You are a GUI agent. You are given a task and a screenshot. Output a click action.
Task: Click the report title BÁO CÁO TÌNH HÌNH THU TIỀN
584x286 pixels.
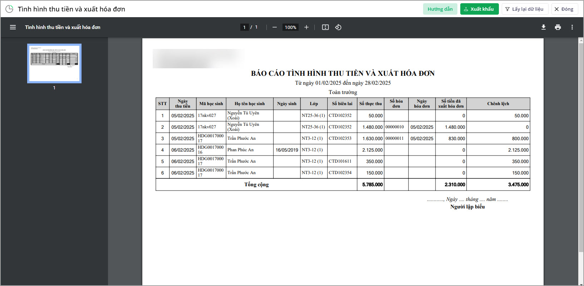(343, 73)
